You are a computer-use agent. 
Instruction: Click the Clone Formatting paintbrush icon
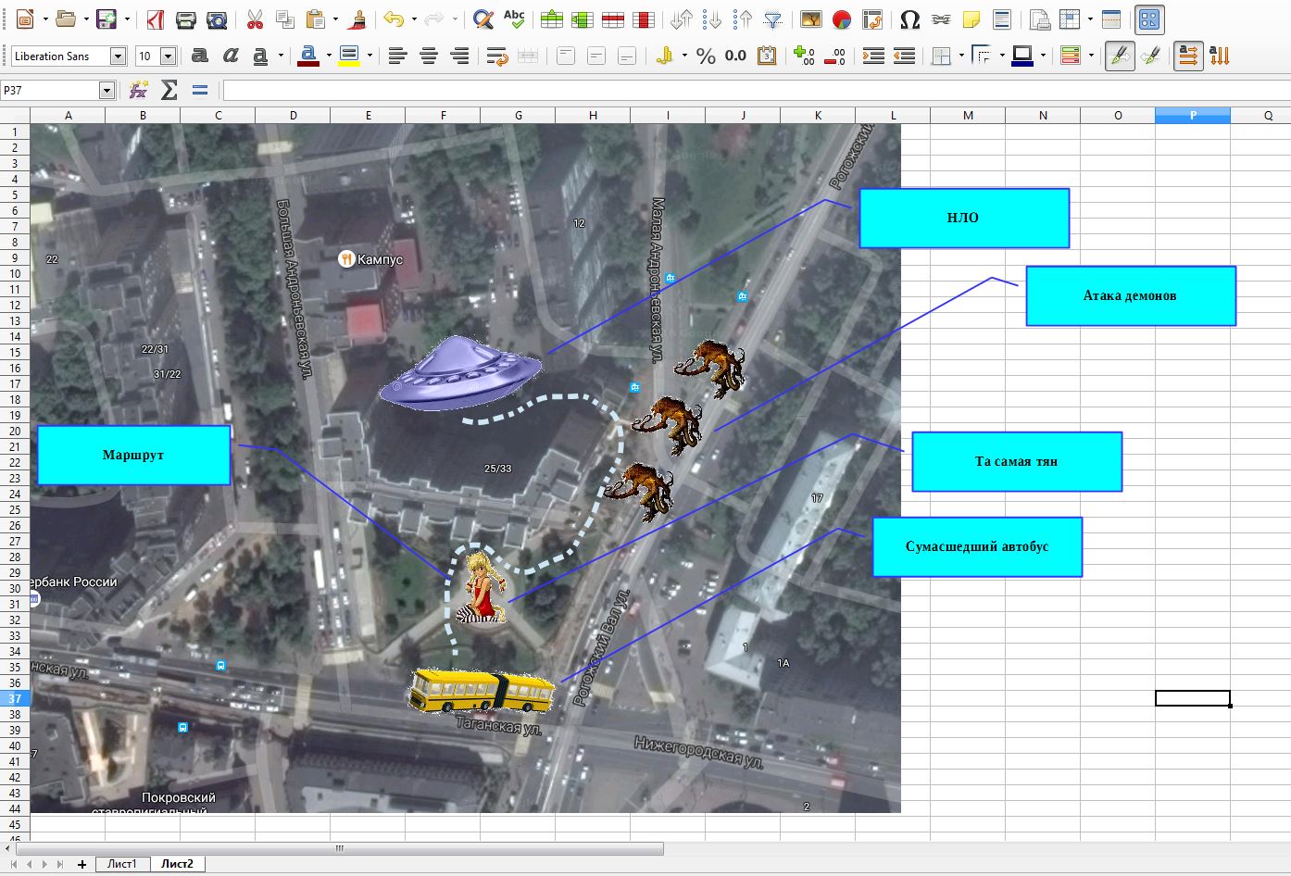pos(359,19)
